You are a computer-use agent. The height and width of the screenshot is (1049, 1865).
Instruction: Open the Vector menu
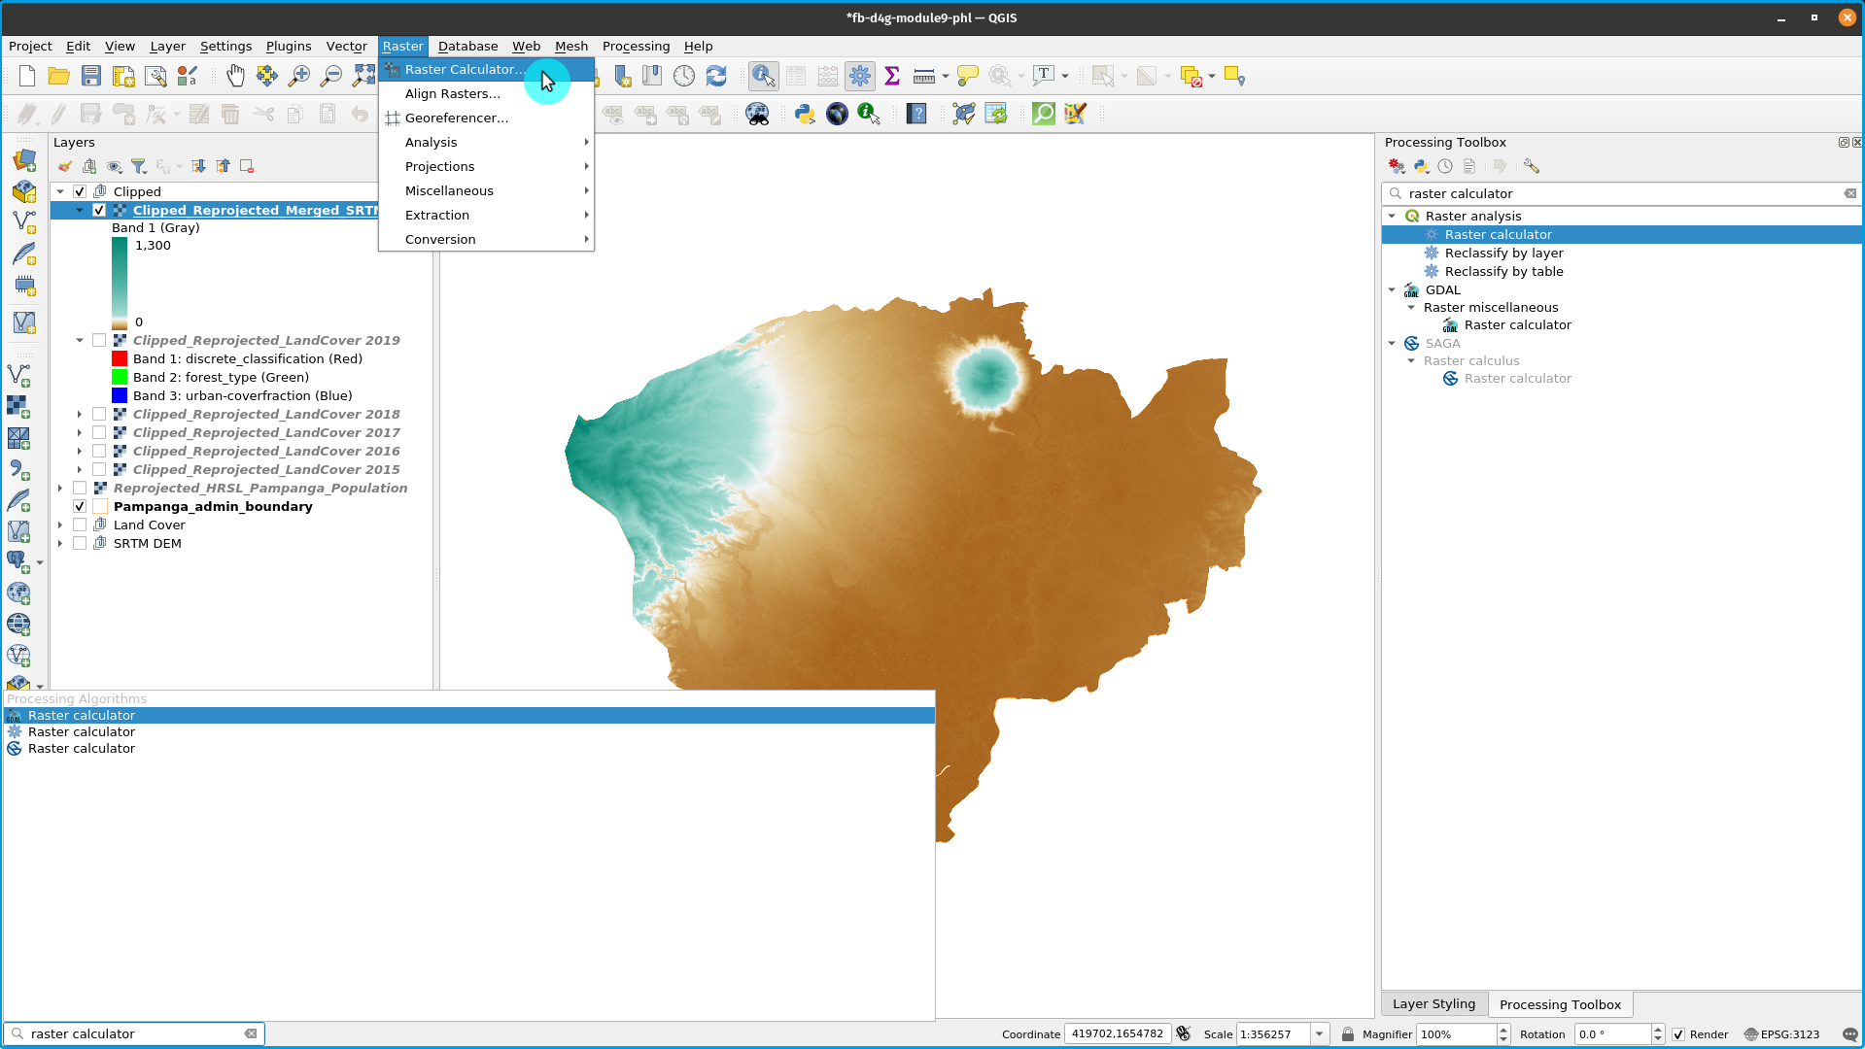point(346,46)
